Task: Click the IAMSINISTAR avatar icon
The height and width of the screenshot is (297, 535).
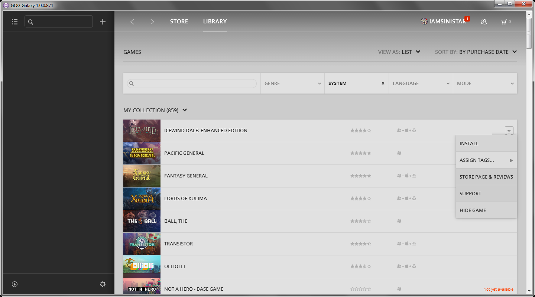Action: [x=424, y=22]
